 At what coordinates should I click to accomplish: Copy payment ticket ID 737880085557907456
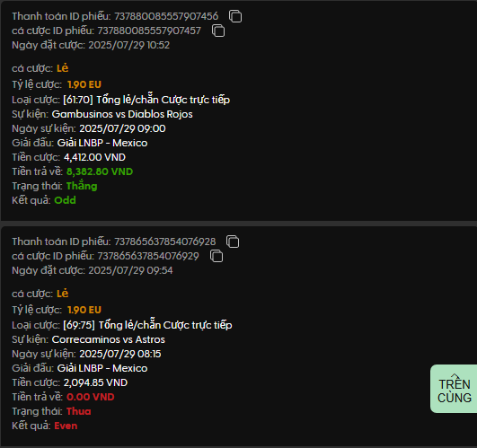click(x=235, y=16)
